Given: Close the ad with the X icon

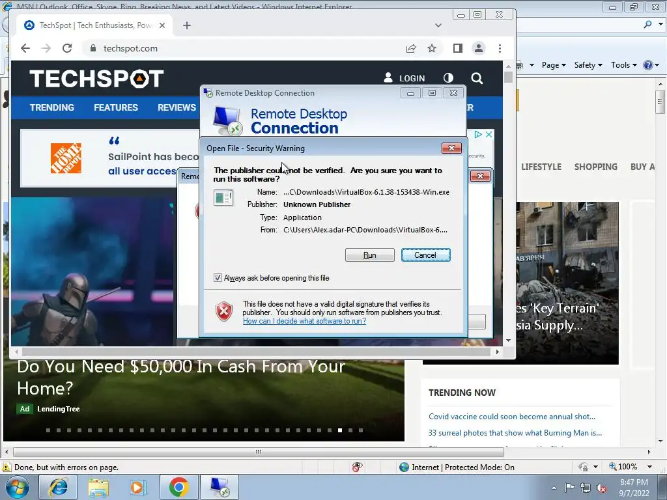Looking at the screenshot, I should click(x=489, y=134).
